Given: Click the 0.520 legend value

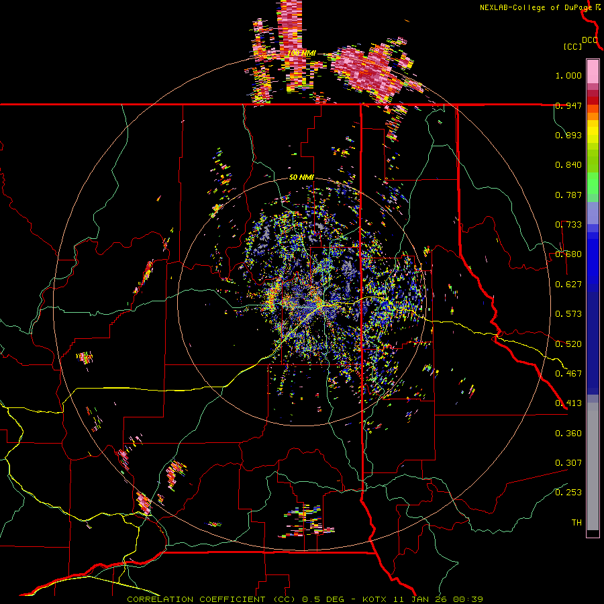Looking at the screenshot, I should point(568,344).
